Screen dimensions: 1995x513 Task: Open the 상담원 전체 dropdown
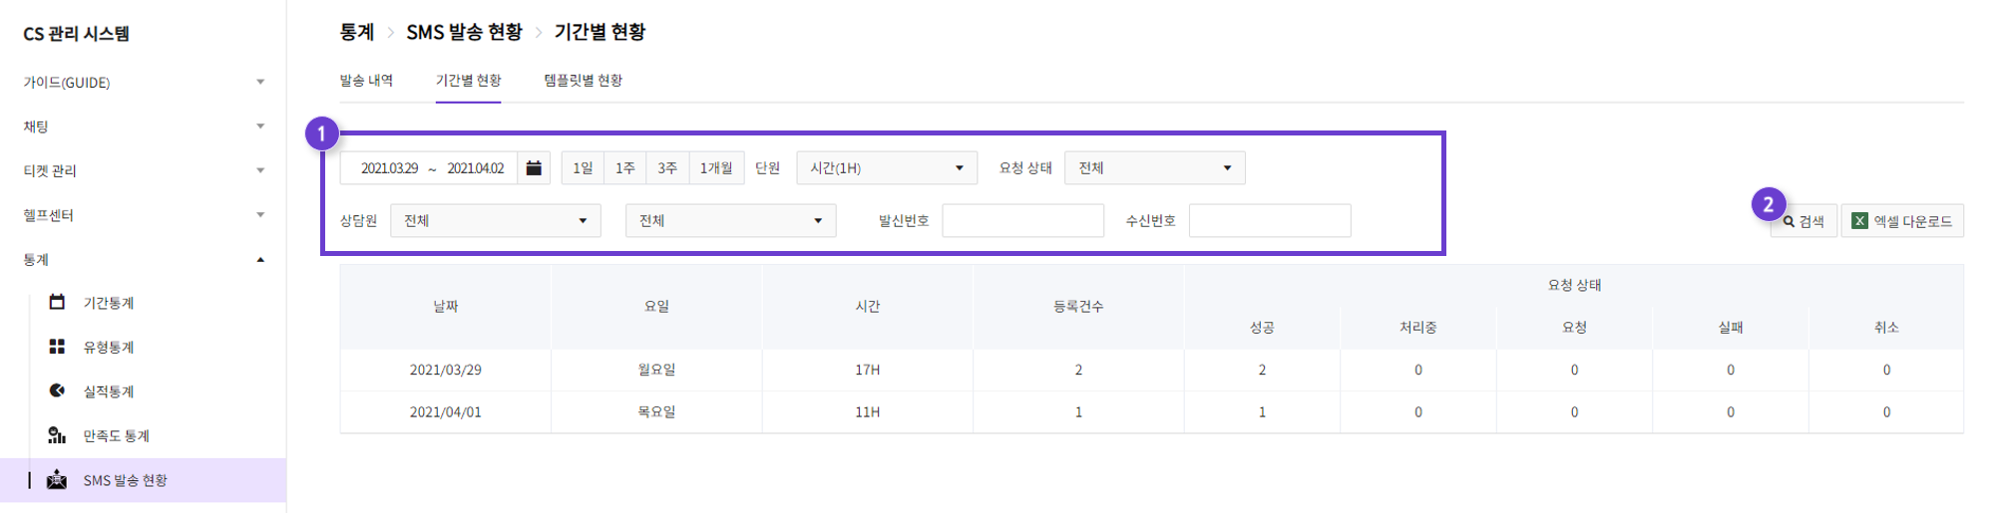(x=496, y=221)
